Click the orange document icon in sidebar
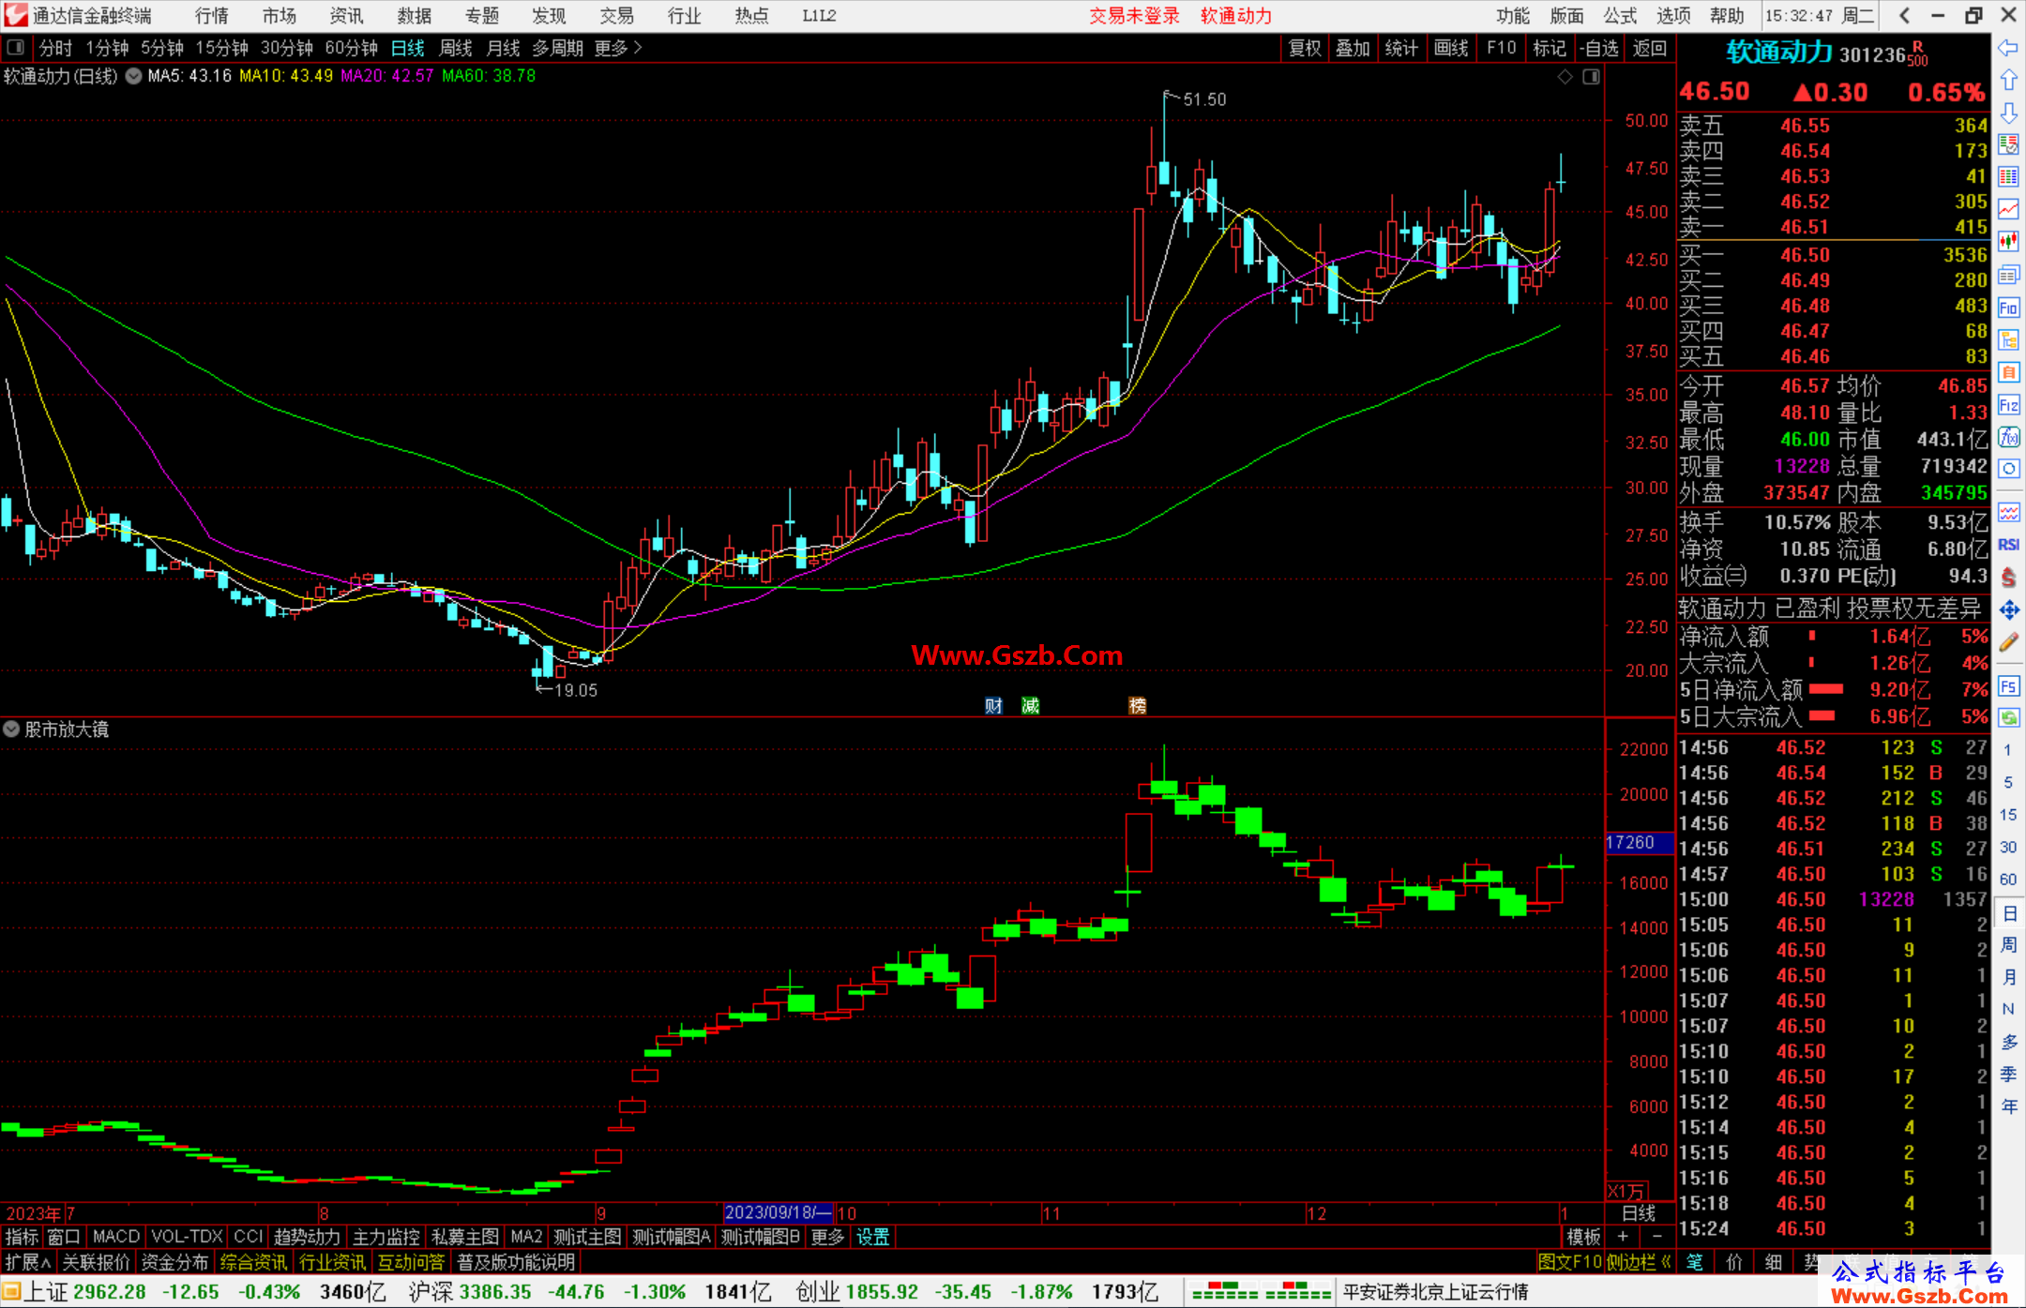 [2008, 372]
